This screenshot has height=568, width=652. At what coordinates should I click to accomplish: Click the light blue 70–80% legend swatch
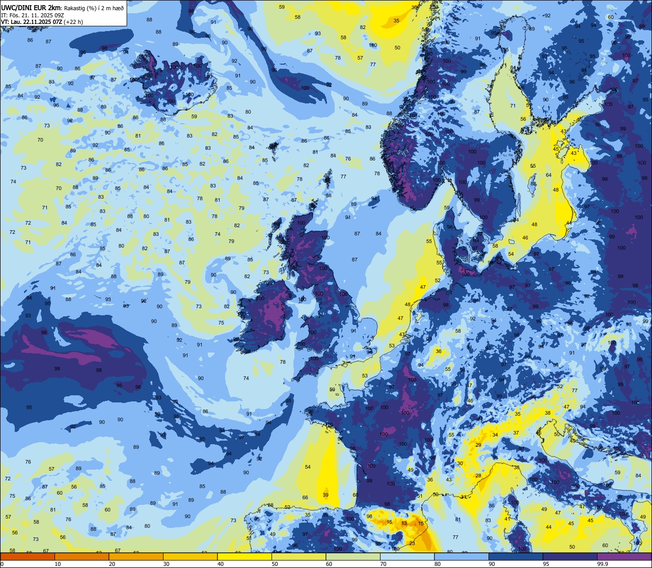pyautogui.click(x=407, y=557)
